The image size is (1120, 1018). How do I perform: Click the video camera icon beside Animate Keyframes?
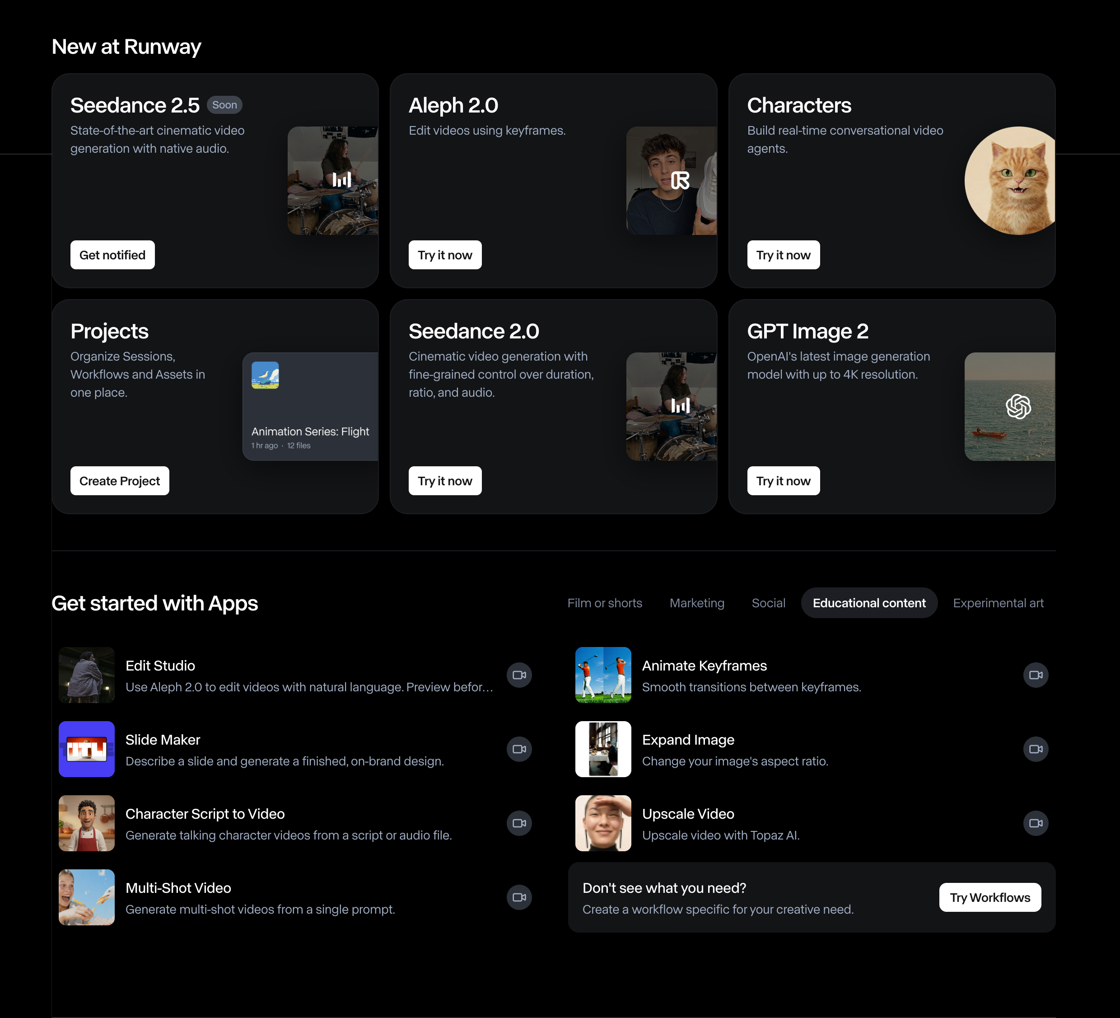pos(1036,675)
